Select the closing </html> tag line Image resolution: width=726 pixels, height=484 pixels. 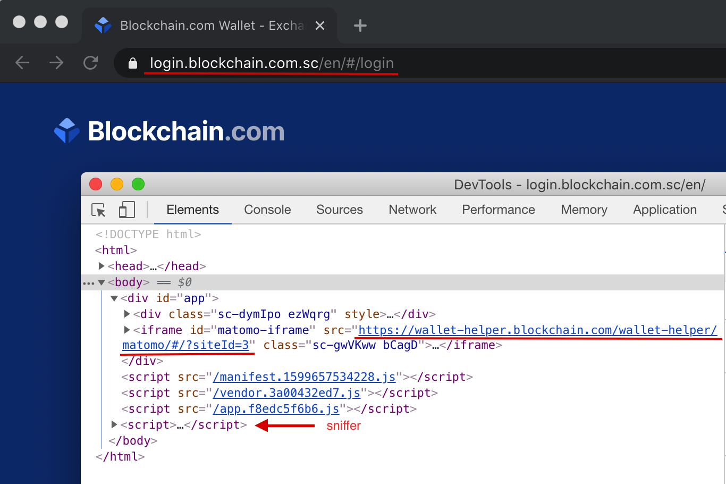click(120, 456)
